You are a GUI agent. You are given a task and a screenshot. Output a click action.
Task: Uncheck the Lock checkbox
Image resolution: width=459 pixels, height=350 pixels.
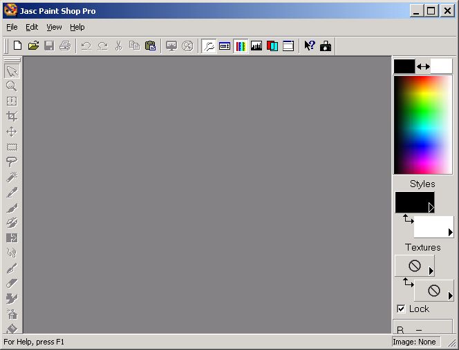401,309
